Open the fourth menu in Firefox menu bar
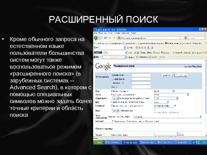The height and width of the screenshot is (155, 207). coord(110,33)
